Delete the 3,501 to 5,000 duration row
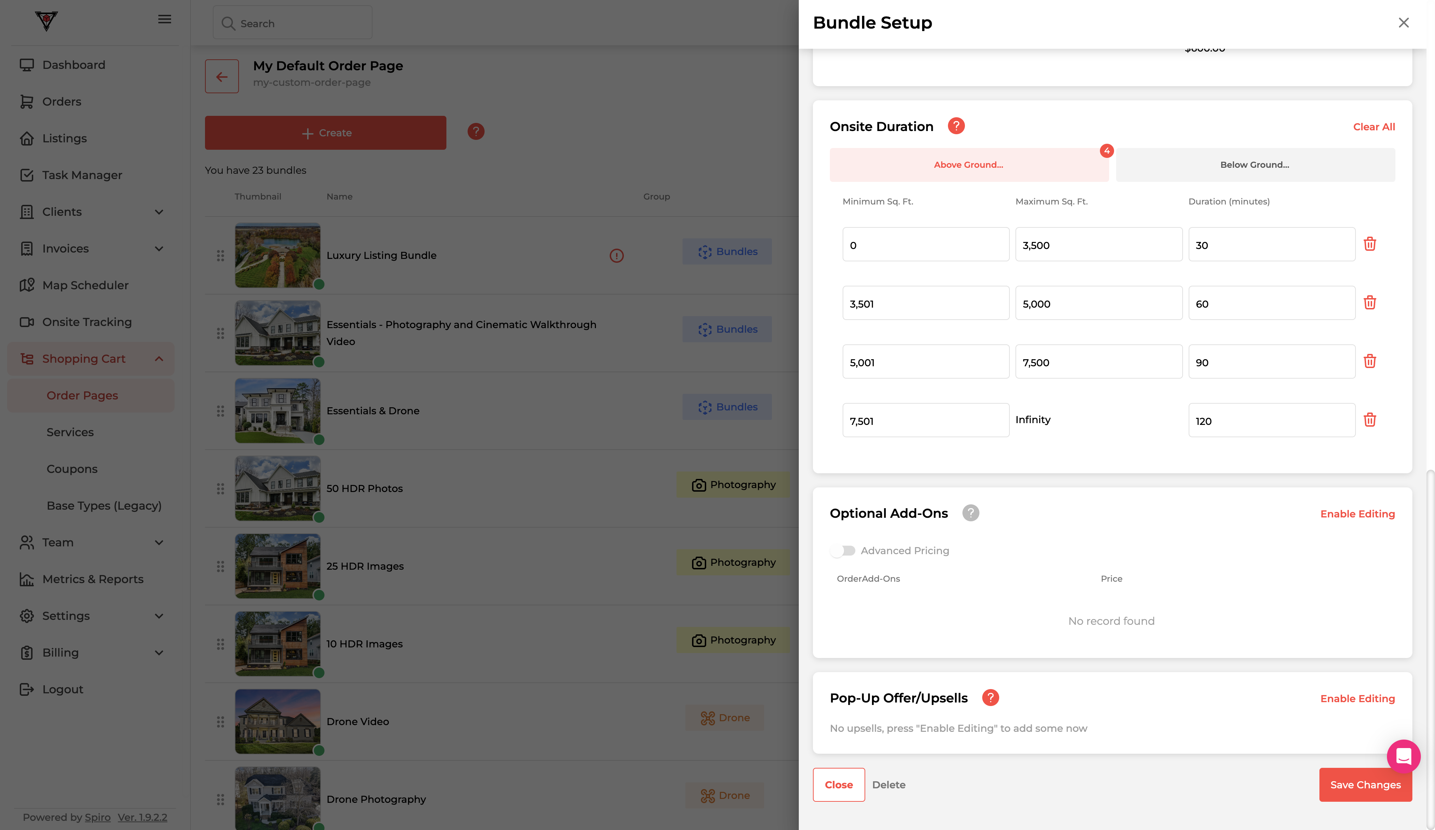 point(1370,303)
